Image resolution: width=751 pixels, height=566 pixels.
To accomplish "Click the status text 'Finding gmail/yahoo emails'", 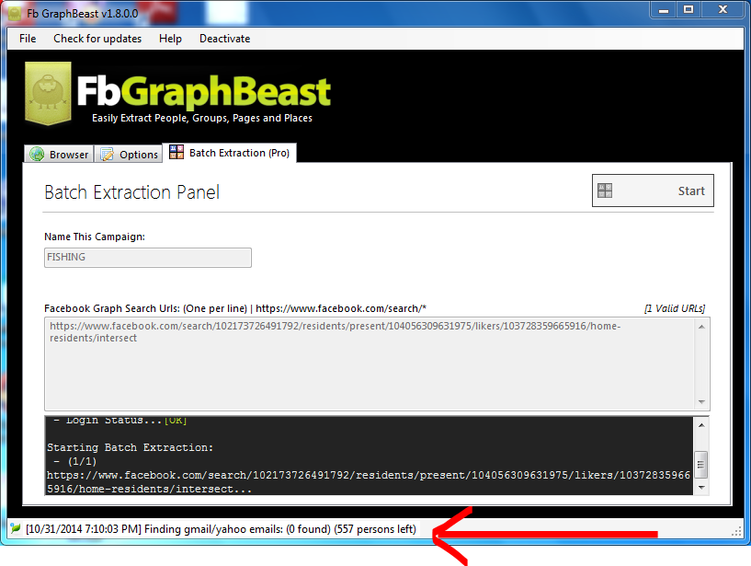I will tap(213, 529).
